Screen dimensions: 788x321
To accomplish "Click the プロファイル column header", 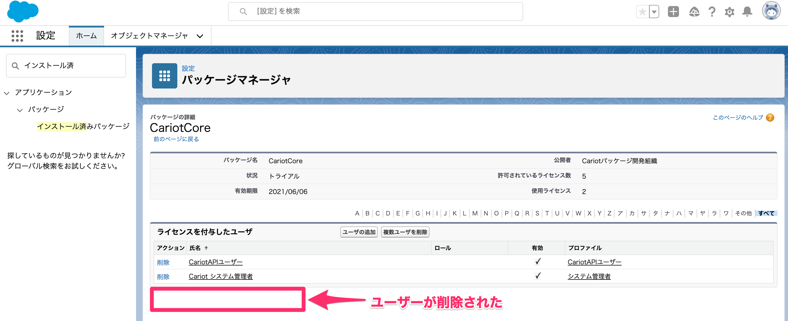I will click(x=585, y=248).
